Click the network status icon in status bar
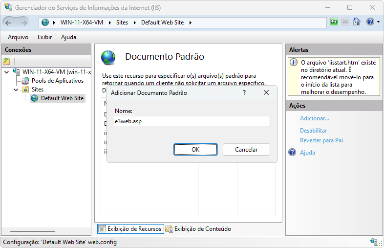This screenshot has width=384, height=248. 374,242
